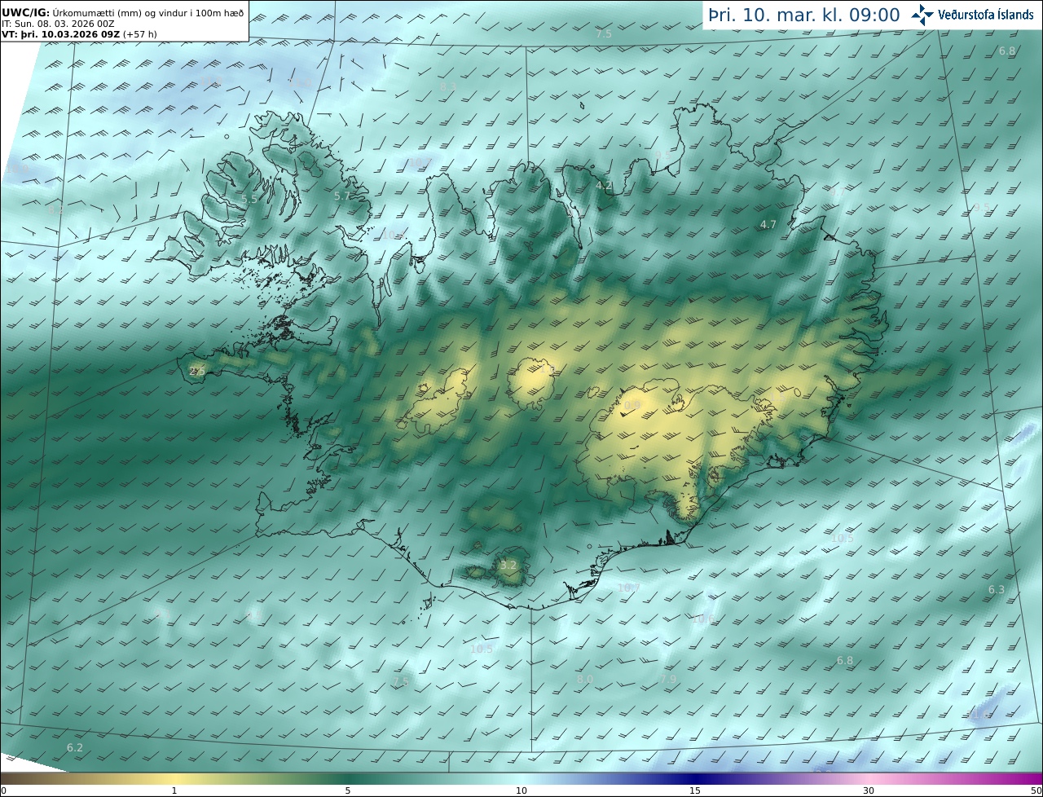Screen dimensions: 1043x797
Task: Click the 6.2 value label
Action: tap(75, 747)
